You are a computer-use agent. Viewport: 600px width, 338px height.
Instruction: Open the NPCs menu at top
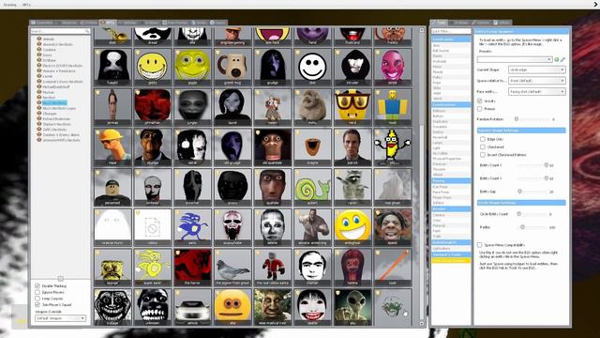[26, 5]
